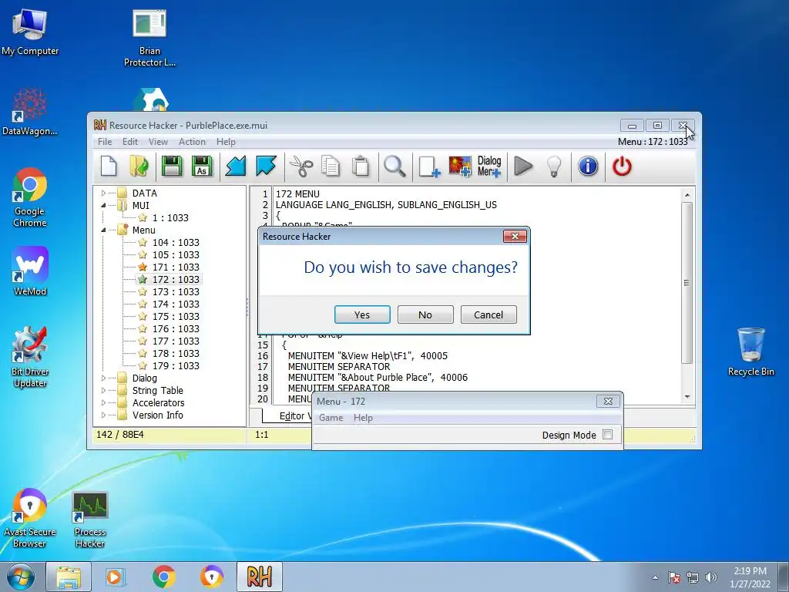Viewport: 789px width, 592px height.
Task: Open the Action menu
Action: point(192,142)
